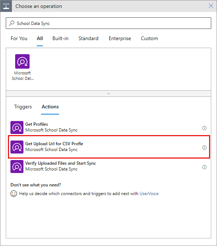The image size is (217, 246).
Task: Open the UserVoice link
Action: [149, 194]
